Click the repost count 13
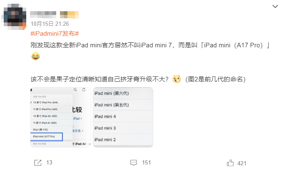This screenshot has height=169, width=284. (x=49, y=162)
